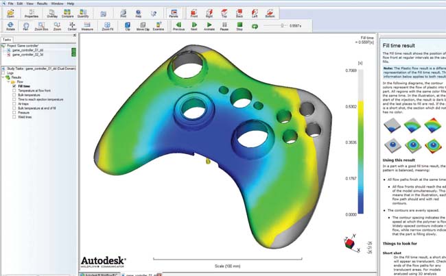The width and height of the screenshot is (446, 276).
Task: Switch to Left view
Action: pos(255,13)
